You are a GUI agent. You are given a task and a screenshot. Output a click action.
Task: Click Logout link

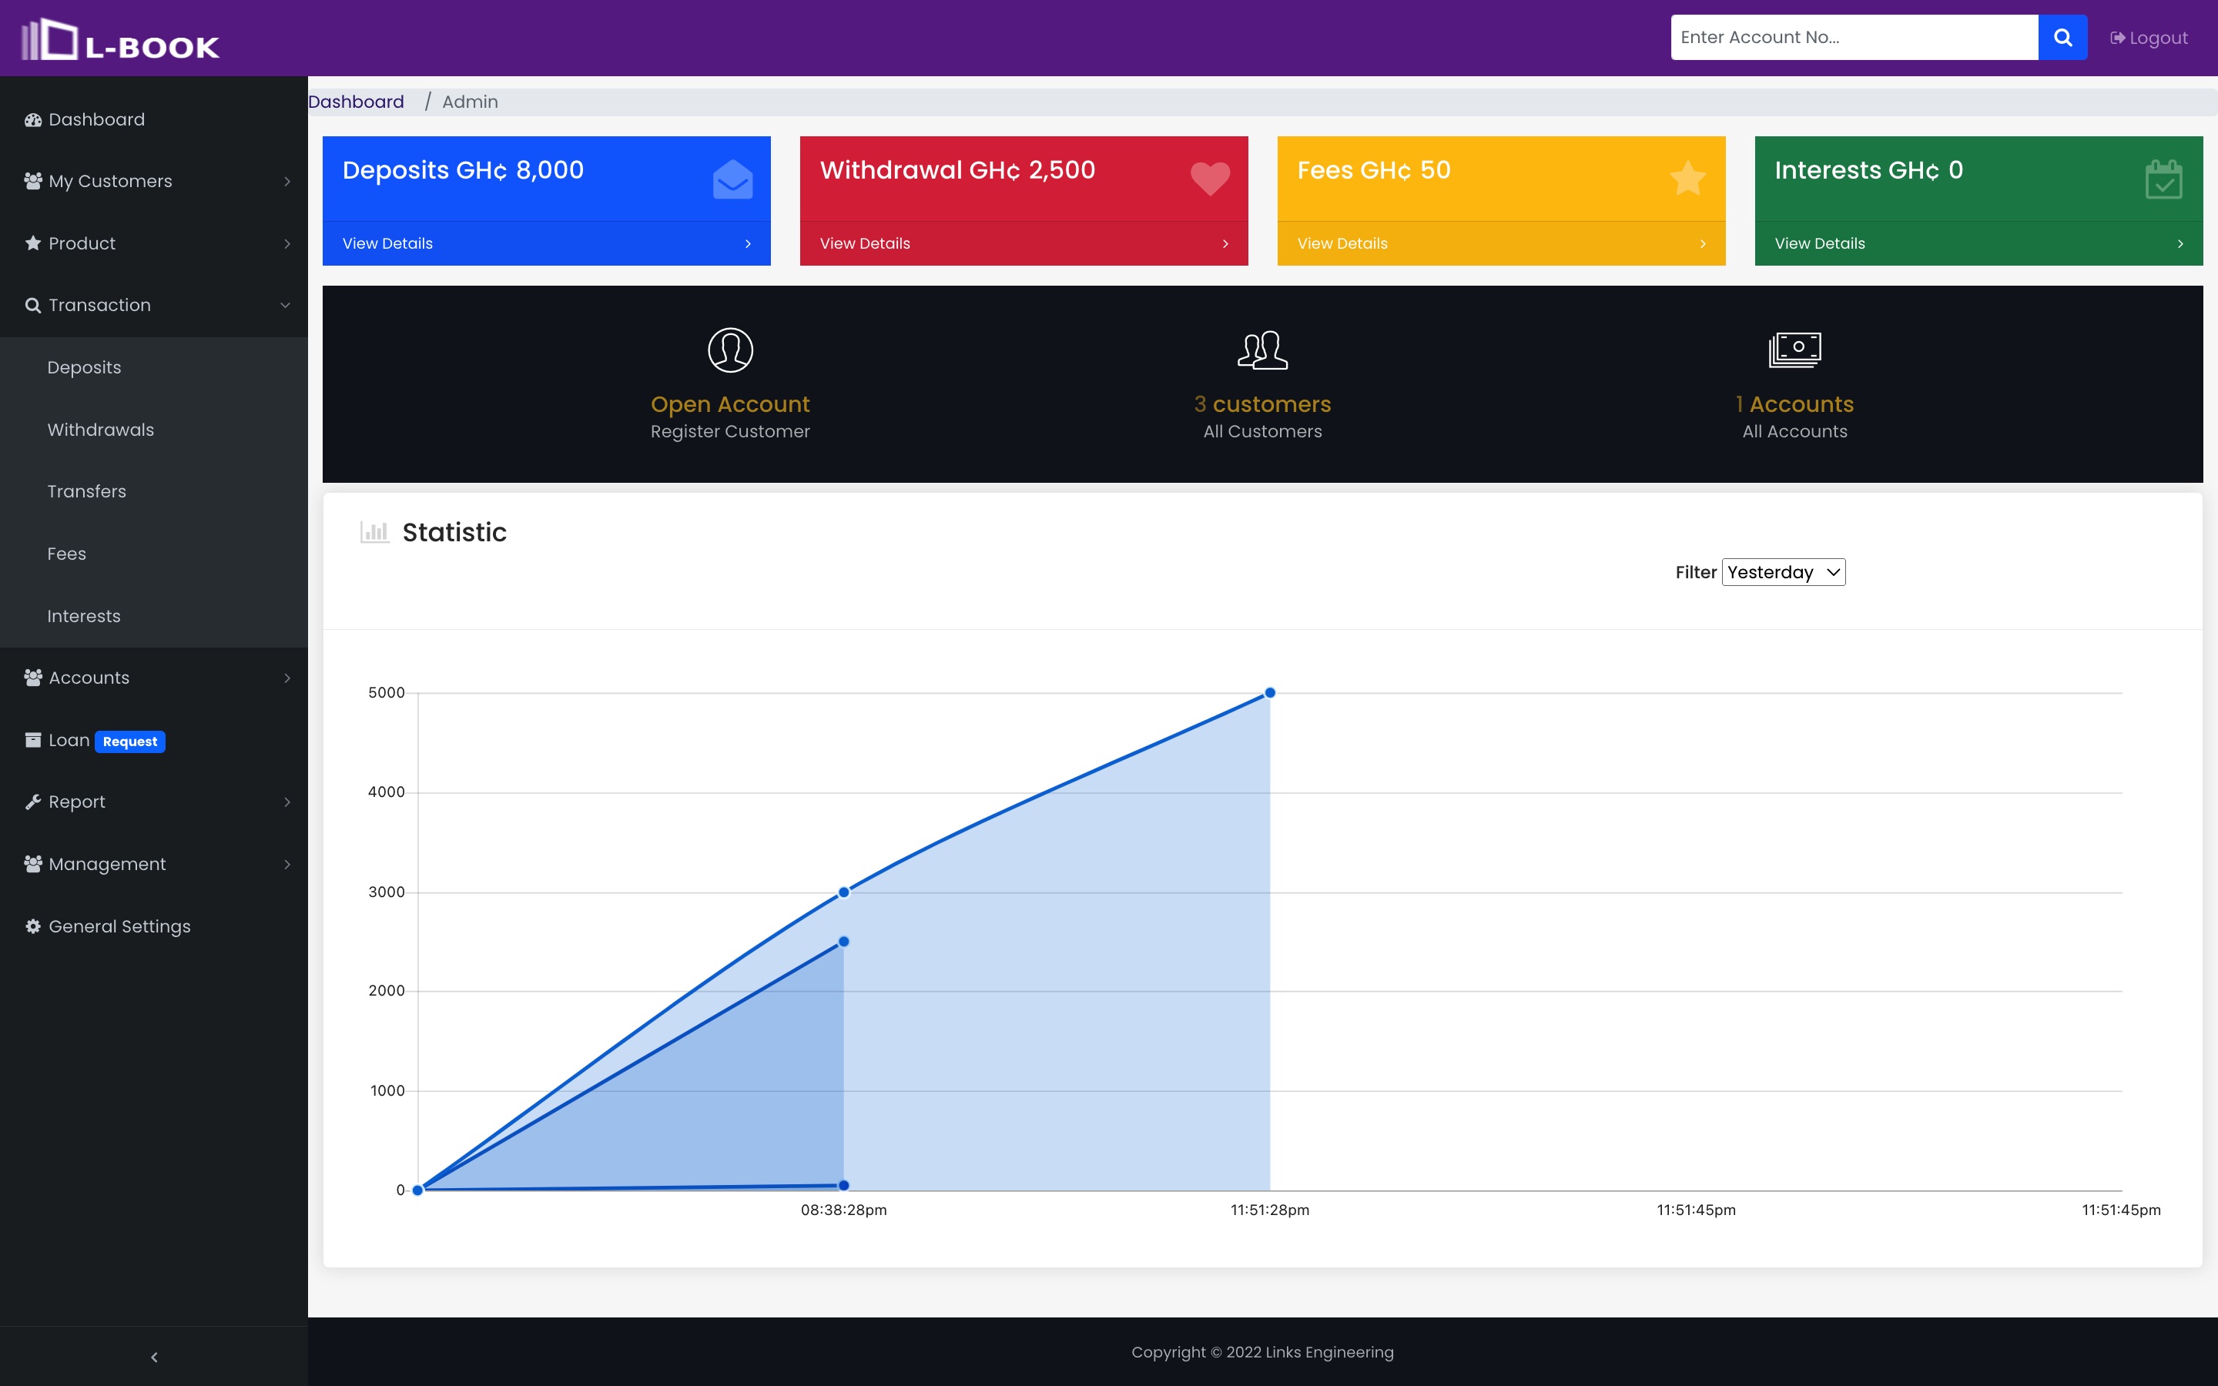[2149, 38]
